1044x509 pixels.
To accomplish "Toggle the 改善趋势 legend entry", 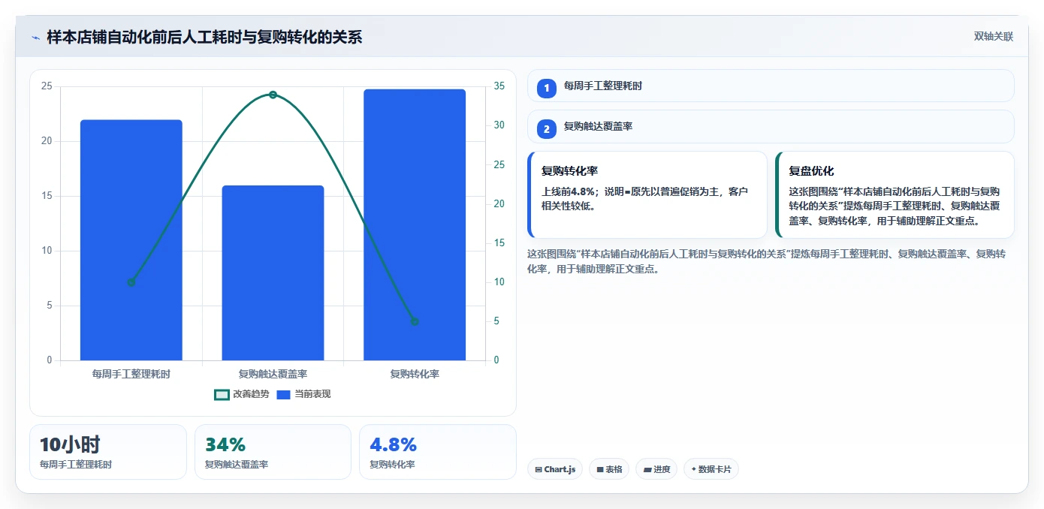I will tap(241, 394).
